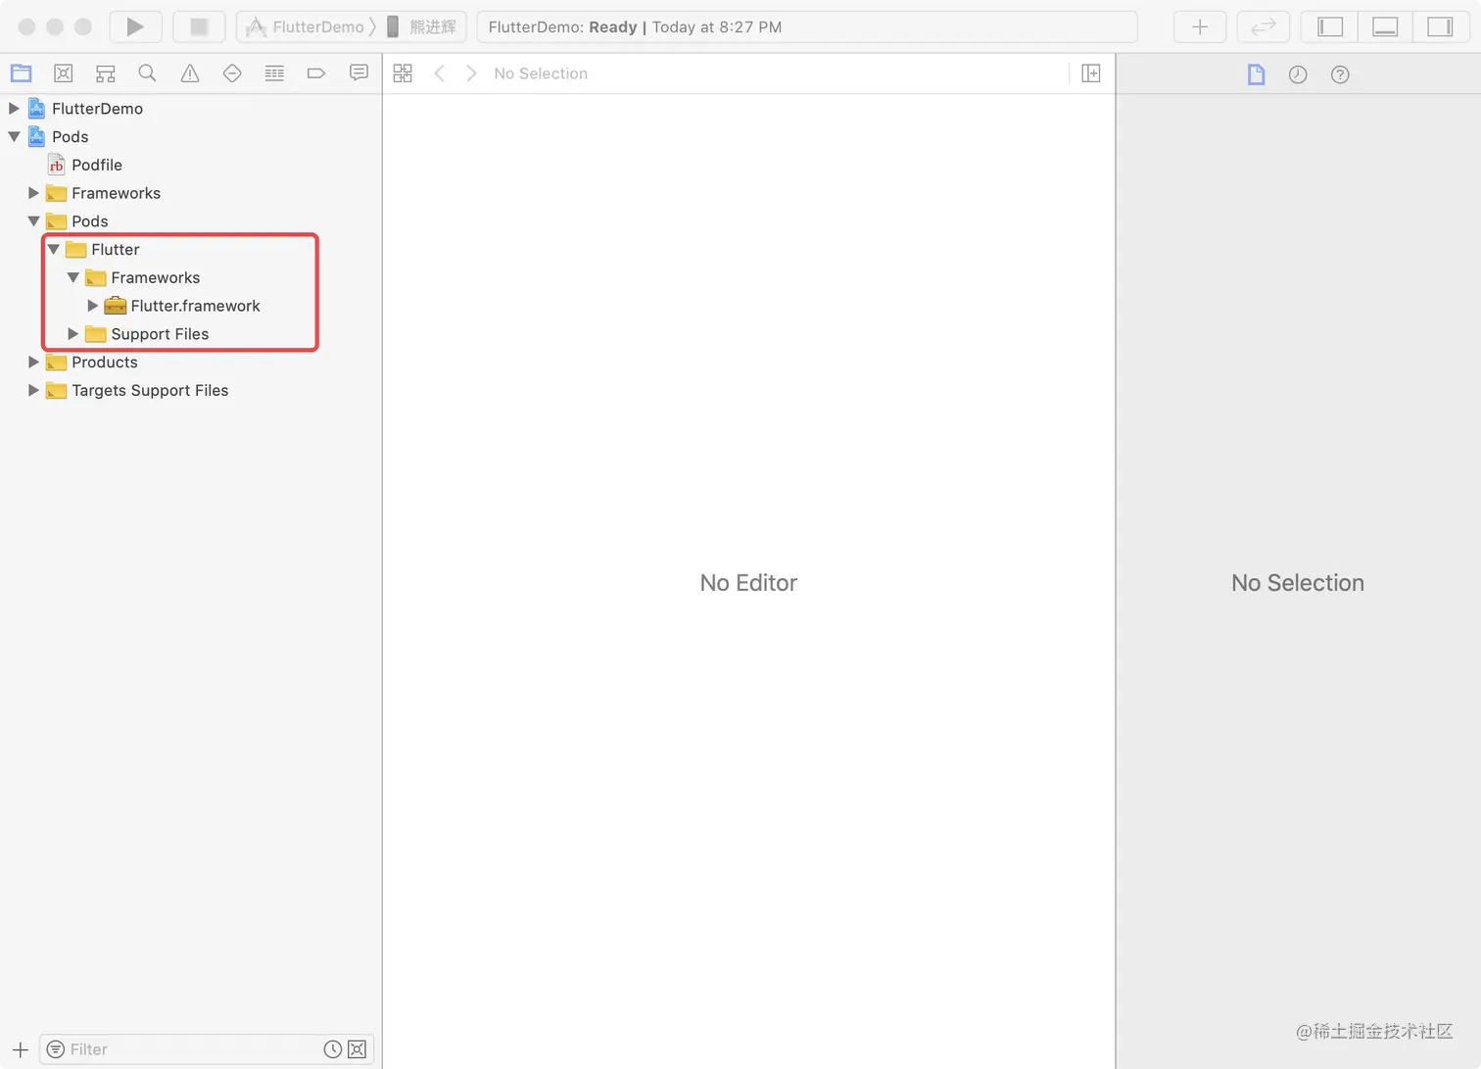Viewport: 1481px width, 1069px height.
Task: Minimize the Xcode window
Action: click(x=55, y=26)
